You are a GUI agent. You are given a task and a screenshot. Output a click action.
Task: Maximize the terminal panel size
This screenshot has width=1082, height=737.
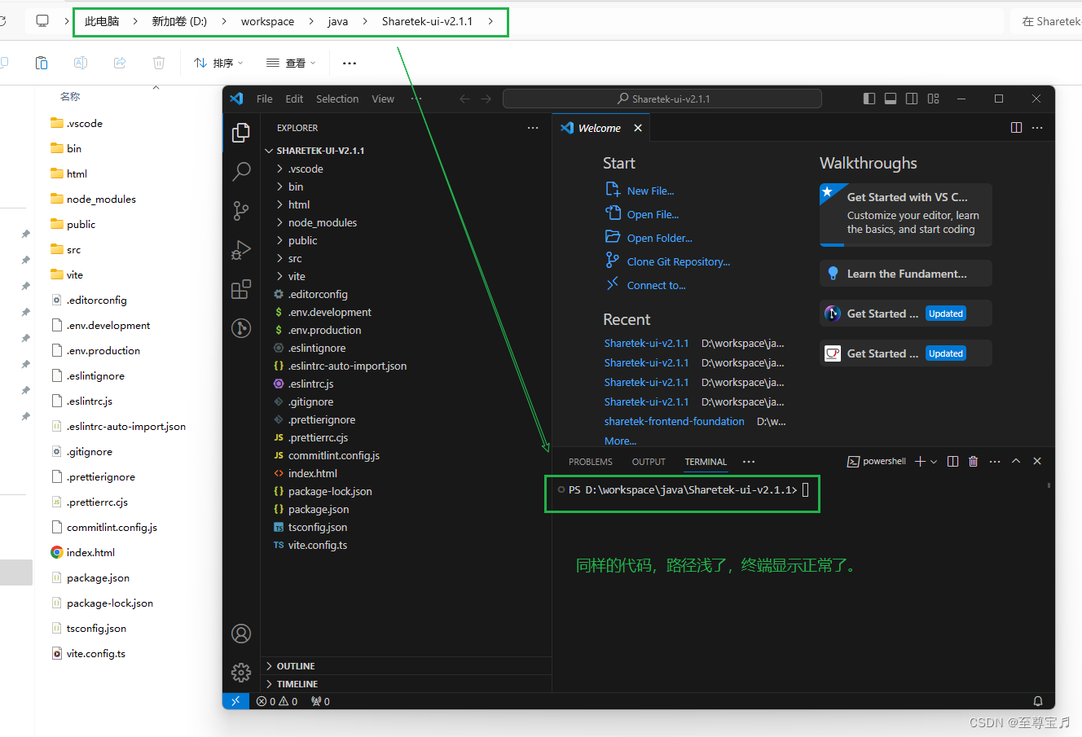(x=1016, y=461)
